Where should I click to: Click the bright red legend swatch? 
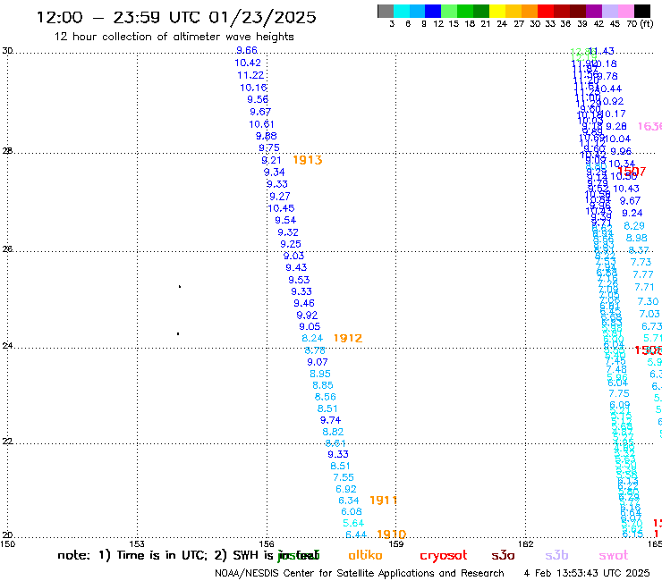pyautogui.click(x=546, y=11)
